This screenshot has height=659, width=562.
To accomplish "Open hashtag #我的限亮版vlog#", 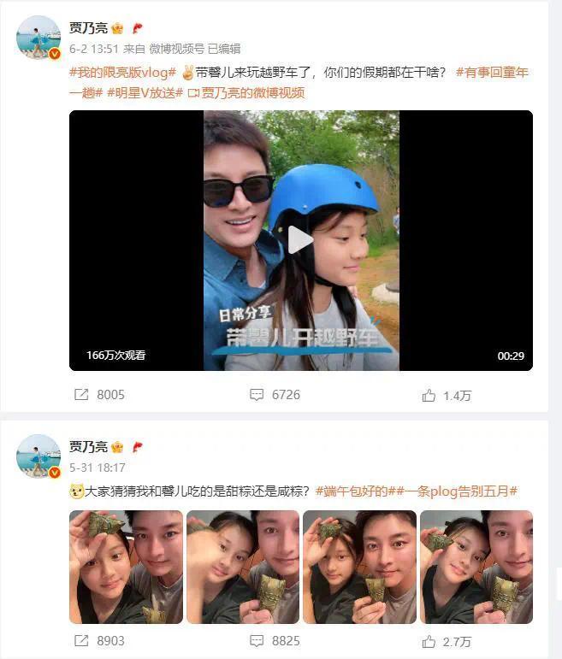I will (122, 73).
